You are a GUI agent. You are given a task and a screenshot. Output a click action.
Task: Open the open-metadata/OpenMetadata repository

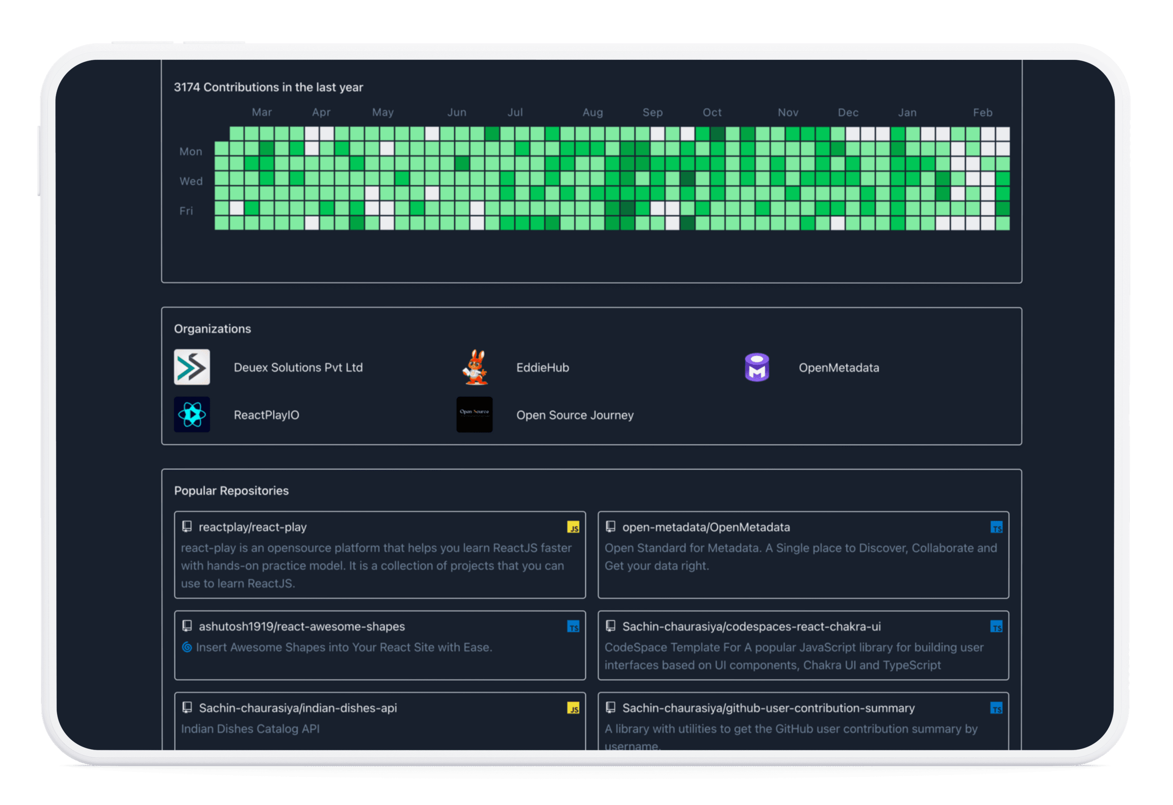pos(706,527)
